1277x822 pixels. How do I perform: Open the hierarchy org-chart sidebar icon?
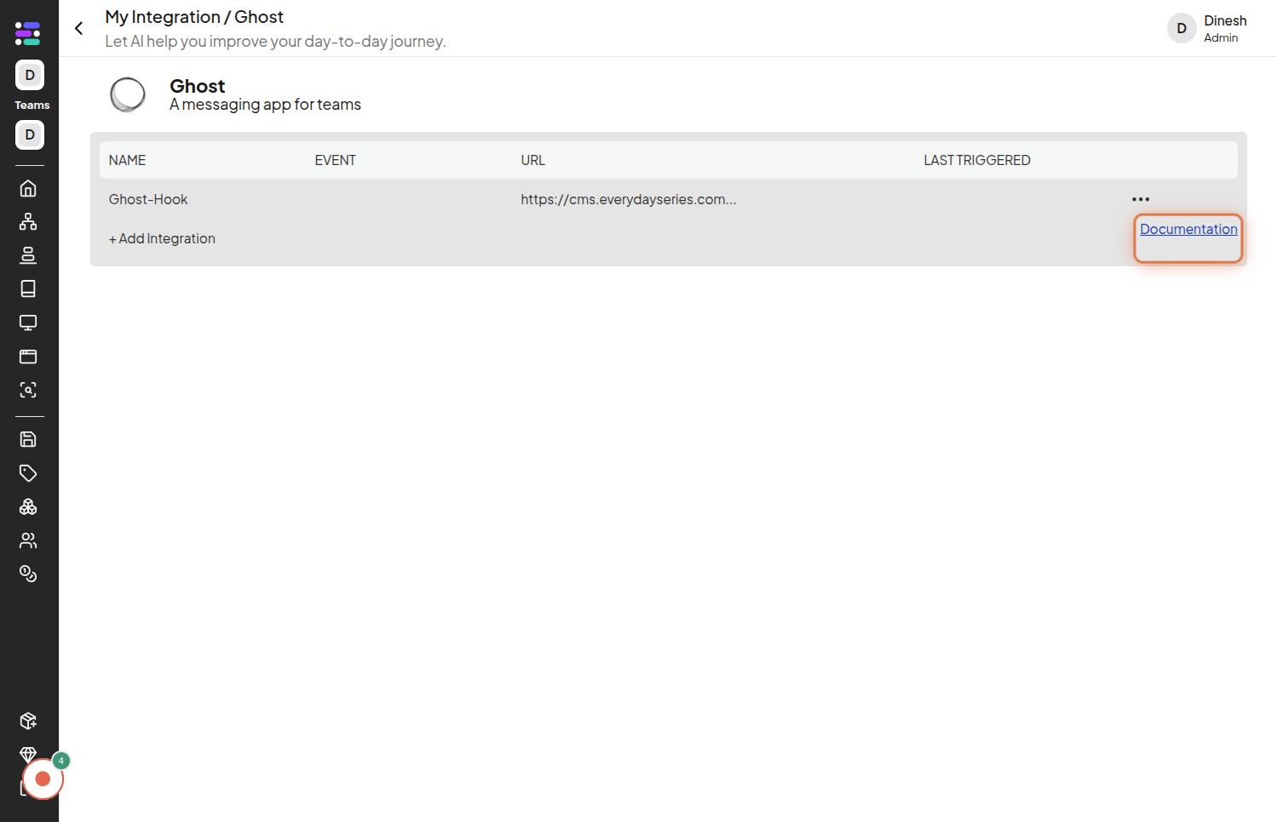[x=28, y=221]
